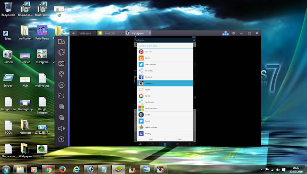Tap Instagram profile nav icon

[190, 144]
